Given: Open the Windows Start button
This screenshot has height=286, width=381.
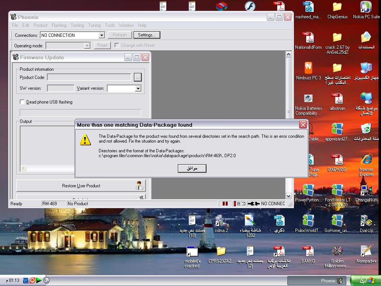Looking at the screenshot, I should tap(365, 280).
